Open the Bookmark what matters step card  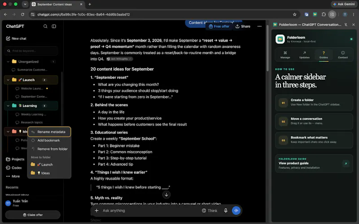[x=314, y=140]
